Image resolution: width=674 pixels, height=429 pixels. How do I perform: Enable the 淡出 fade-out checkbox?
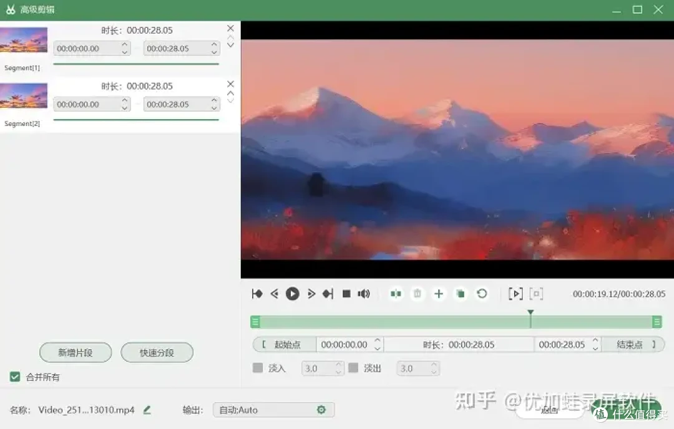point(353,368)
